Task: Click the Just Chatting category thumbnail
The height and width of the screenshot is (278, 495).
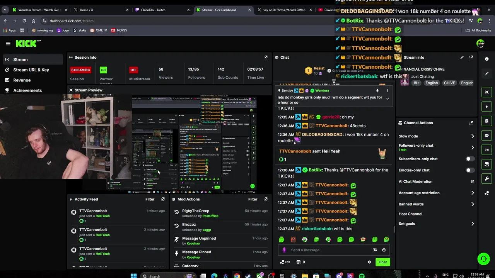Action: click(405, 79)
